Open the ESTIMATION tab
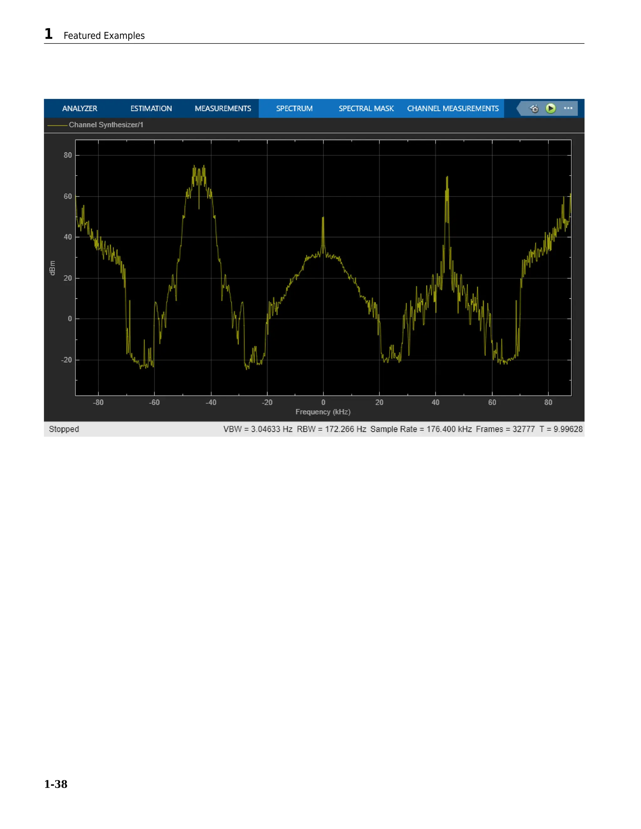 click(x=151, y=109)
